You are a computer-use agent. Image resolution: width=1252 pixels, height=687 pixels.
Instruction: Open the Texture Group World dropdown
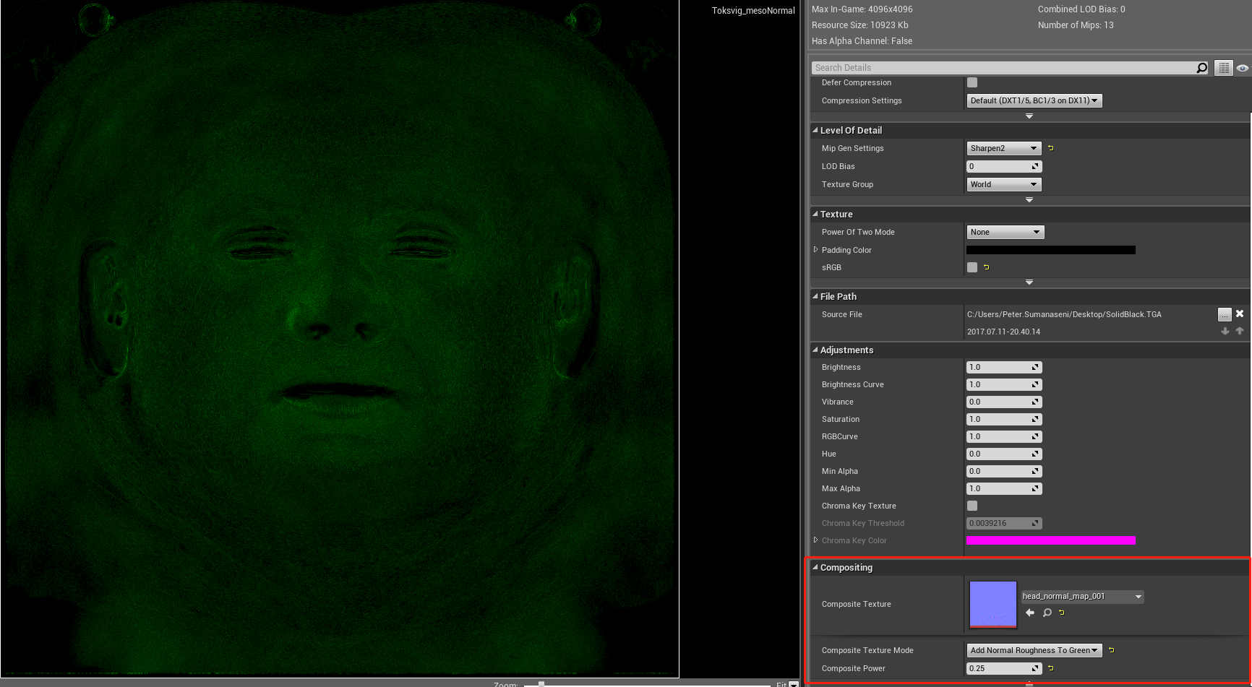point(1004,184)
